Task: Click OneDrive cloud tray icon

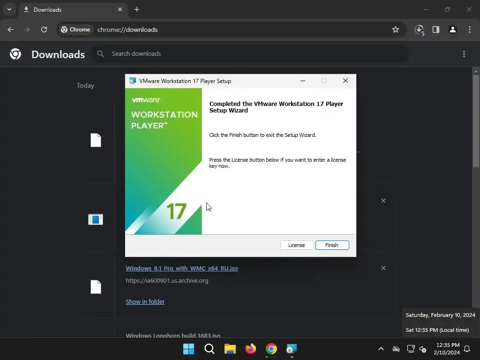Action: coord(396,349)
